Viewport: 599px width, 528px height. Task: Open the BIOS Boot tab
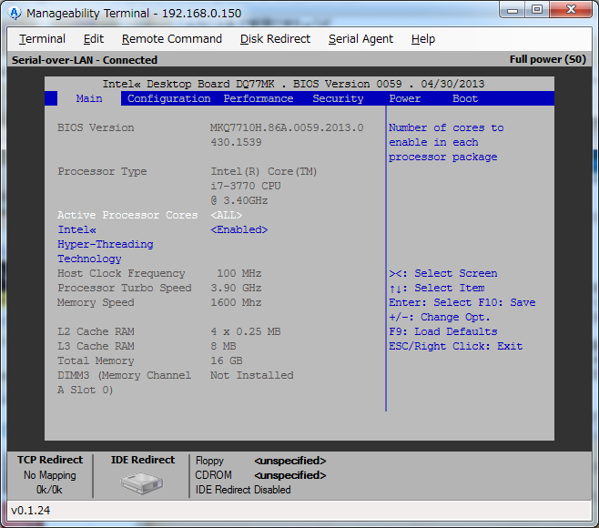tap(464, 98)
